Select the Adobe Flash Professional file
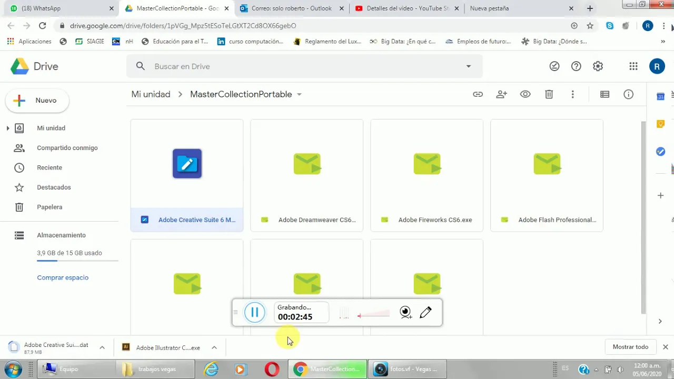This screenshot has width=674, height=379. [x=547, y=175]
